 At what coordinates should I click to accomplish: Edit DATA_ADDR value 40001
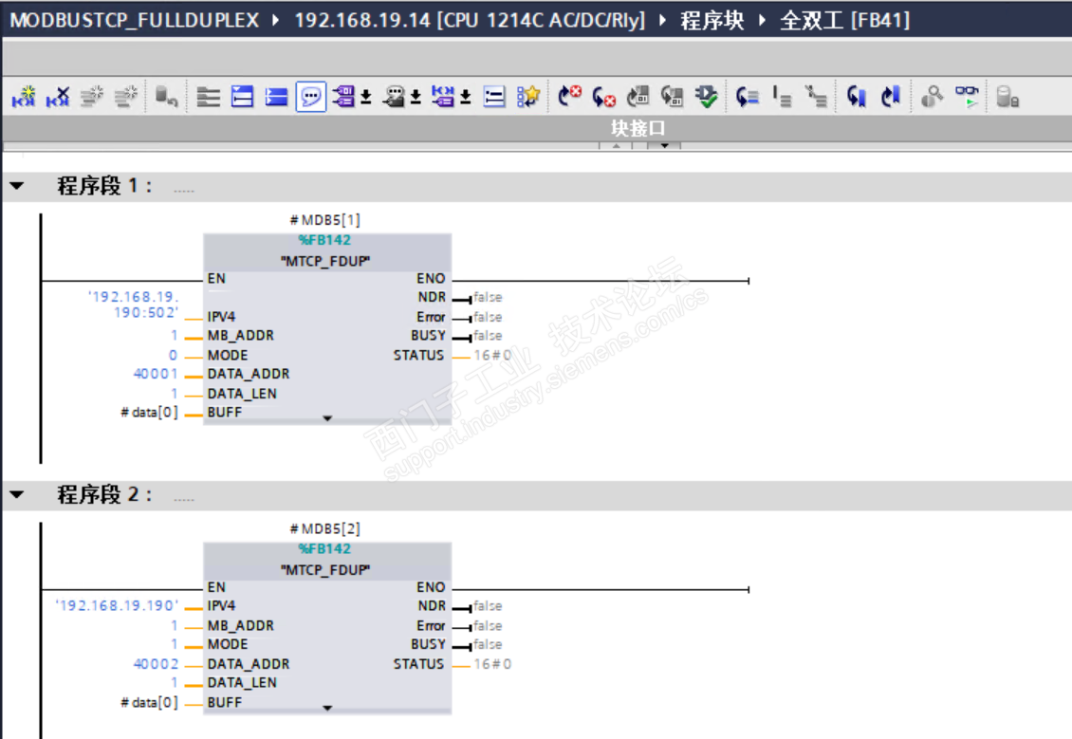tap(156, 374)
